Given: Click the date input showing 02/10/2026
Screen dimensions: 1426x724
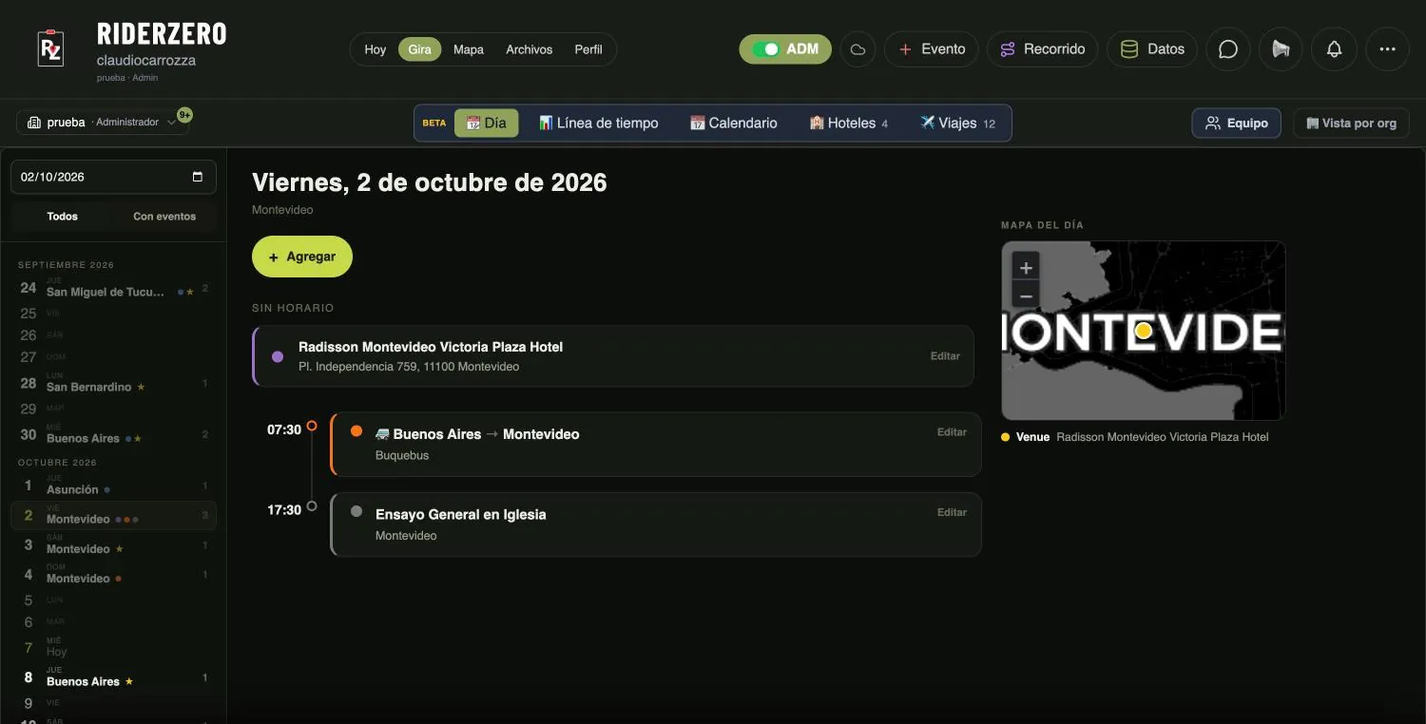Looking at the screenshot, I should tap(113, 177).
